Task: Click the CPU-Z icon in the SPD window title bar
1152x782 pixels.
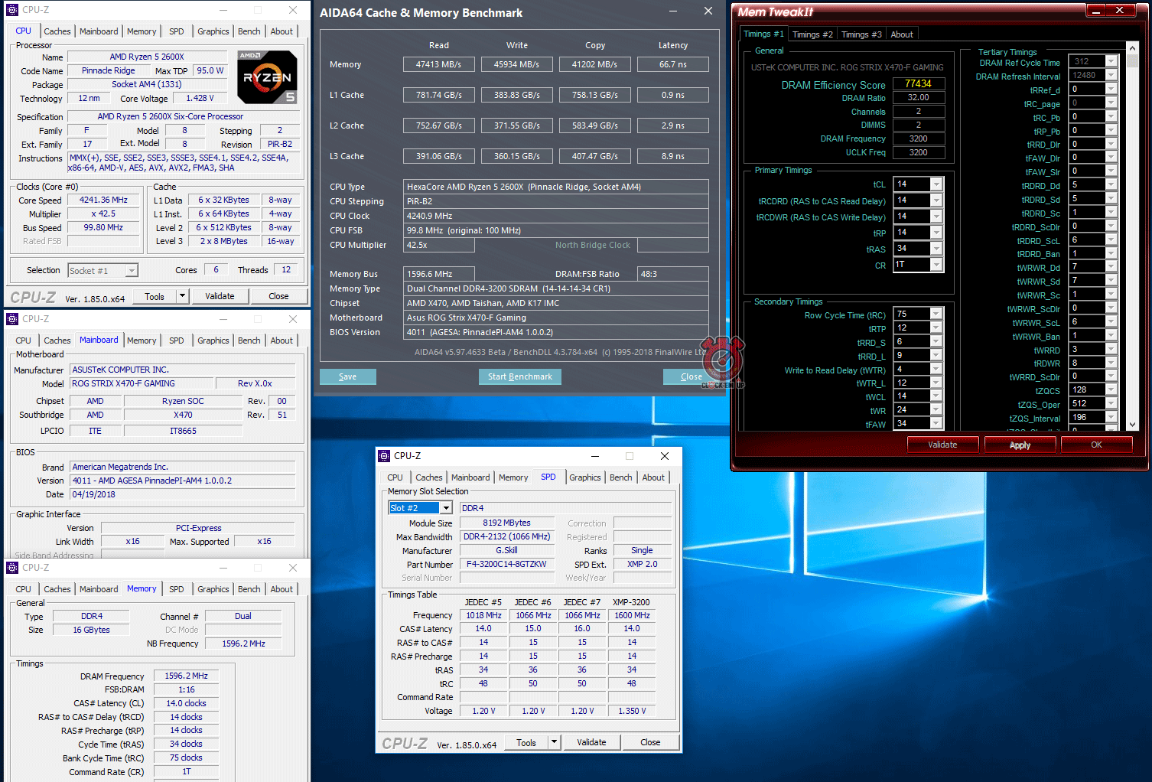Action: 384,456
